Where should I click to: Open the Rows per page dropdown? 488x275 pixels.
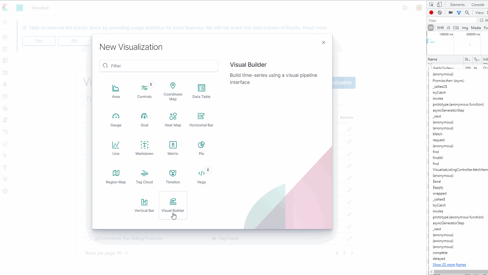pyautogui.click(x=107, y=253)
